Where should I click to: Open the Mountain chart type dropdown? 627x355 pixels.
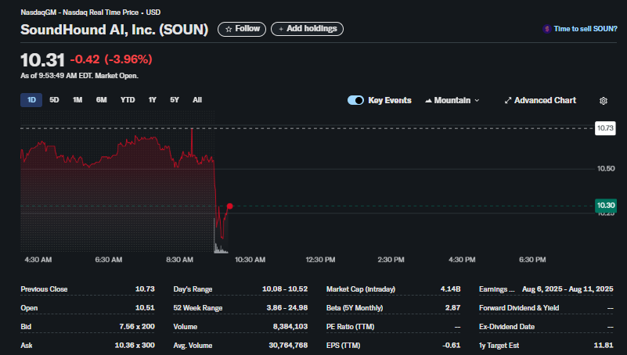(452, 100)
